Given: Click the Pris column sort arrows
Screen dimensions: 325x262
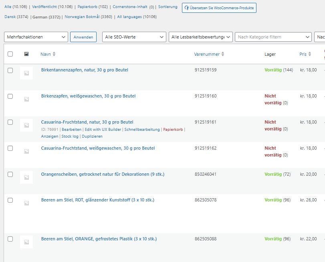Looking at the screenshot, I should (310, 54).
